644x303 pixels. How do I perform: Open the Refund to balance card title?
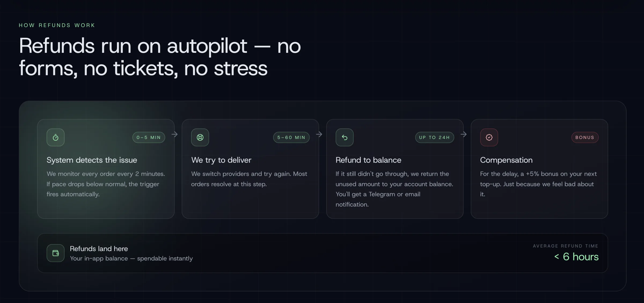368,160
